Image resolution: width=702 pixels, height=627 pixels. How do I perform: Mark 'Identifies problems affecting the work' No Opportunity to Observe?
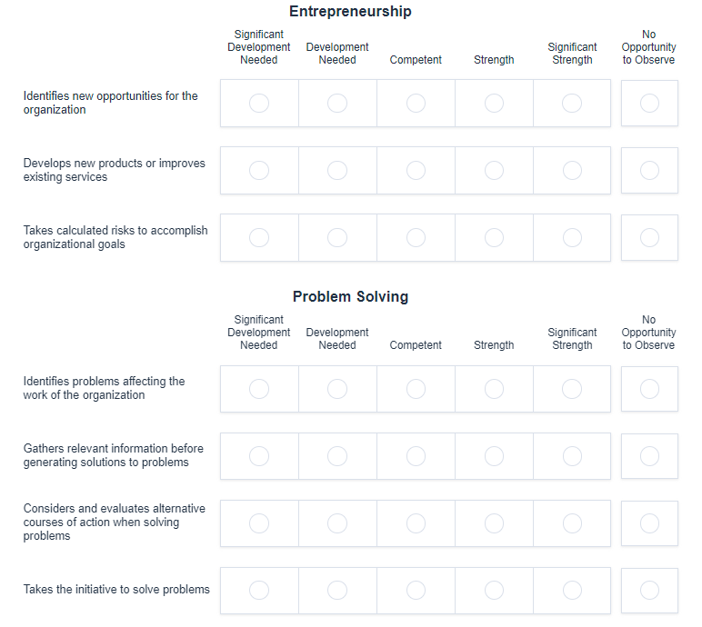point(649,389)
